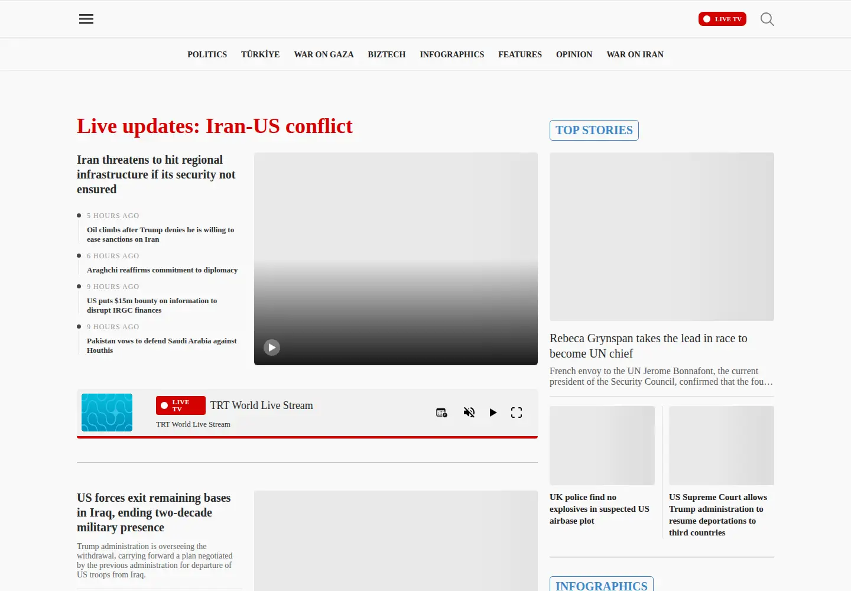Click the French envoy Jerome Bonnafont summary
851x591 pixels.
click(x=661, y=376)
